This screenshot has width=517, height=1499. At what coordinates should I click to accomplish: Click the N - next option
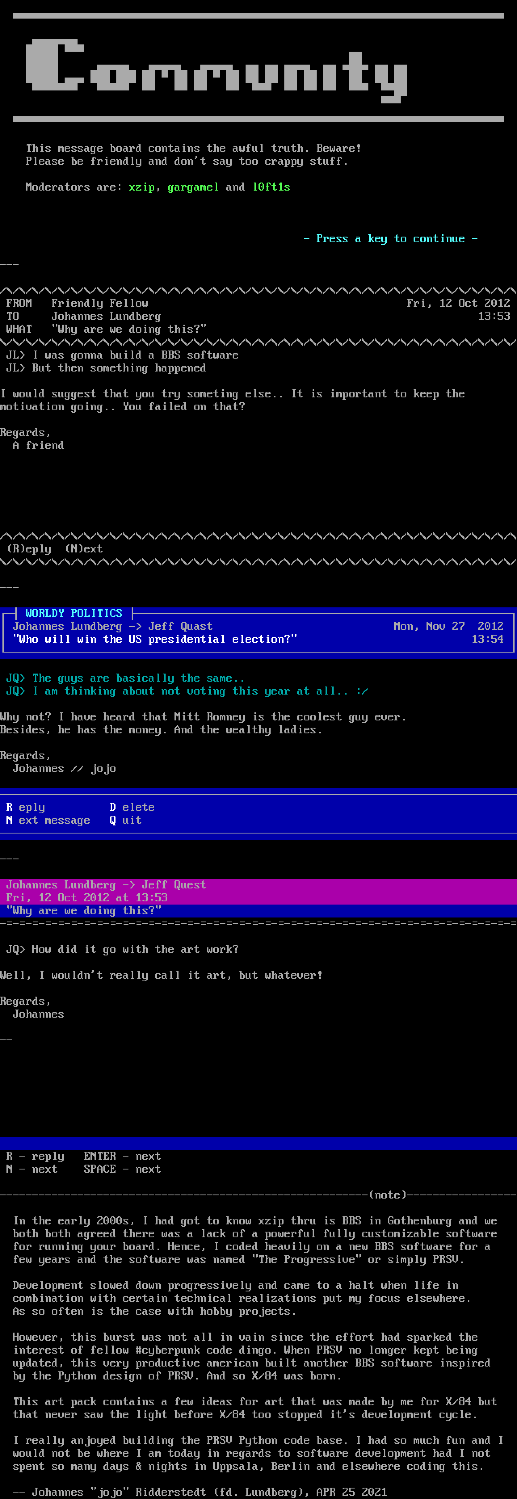pos(32,1169)
